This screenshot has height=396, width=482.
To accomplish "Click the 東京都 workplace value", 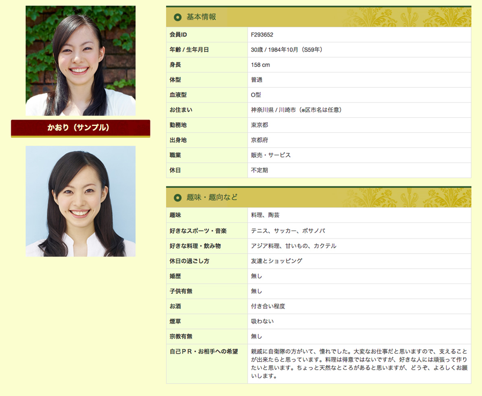I will [x=259, y=125].
